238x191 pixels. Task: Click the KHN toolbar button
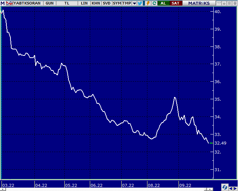tap(96, 3)
